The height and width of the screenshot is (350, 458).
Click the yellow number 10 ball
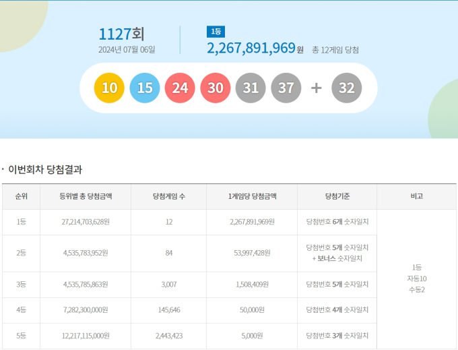109,88
